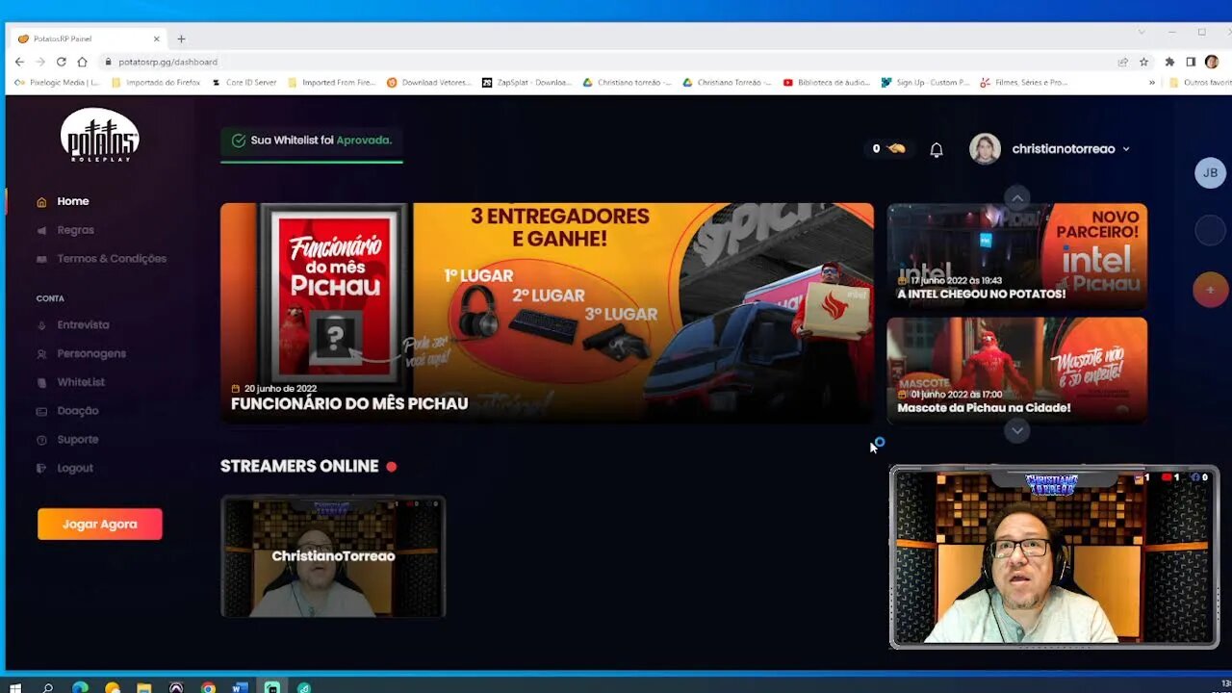The width and height of the screenshot is (1232, 693).
Task: Open Microsoft Word from the taskbar
Action: [240, 687]
